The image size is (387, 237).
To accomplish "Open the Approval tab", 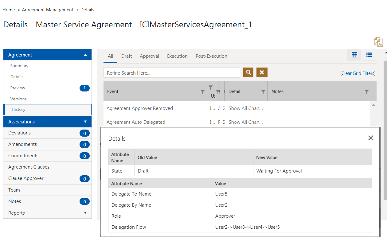I will 150,56.
